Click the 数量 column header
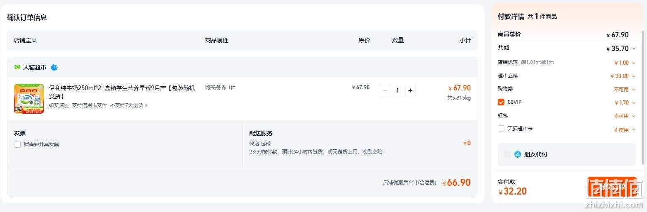The height and width of the screenshot is (212, 647). [x=398, y=40]
